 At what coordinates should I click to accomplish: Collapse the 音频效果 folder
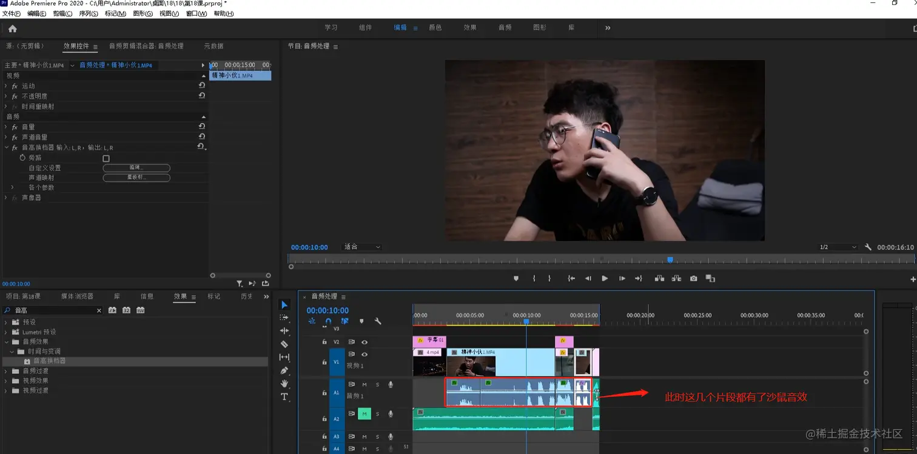click(x=6, y=341)
